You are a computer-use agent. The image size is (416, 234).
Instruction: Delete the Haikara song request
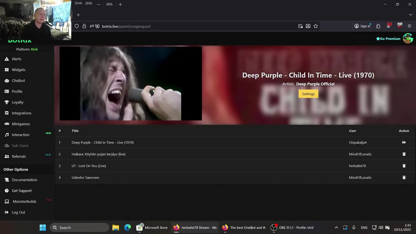coord(404,154)
